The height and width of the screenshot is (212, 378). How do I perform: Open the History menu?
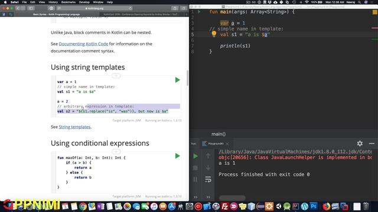(53, 2)
